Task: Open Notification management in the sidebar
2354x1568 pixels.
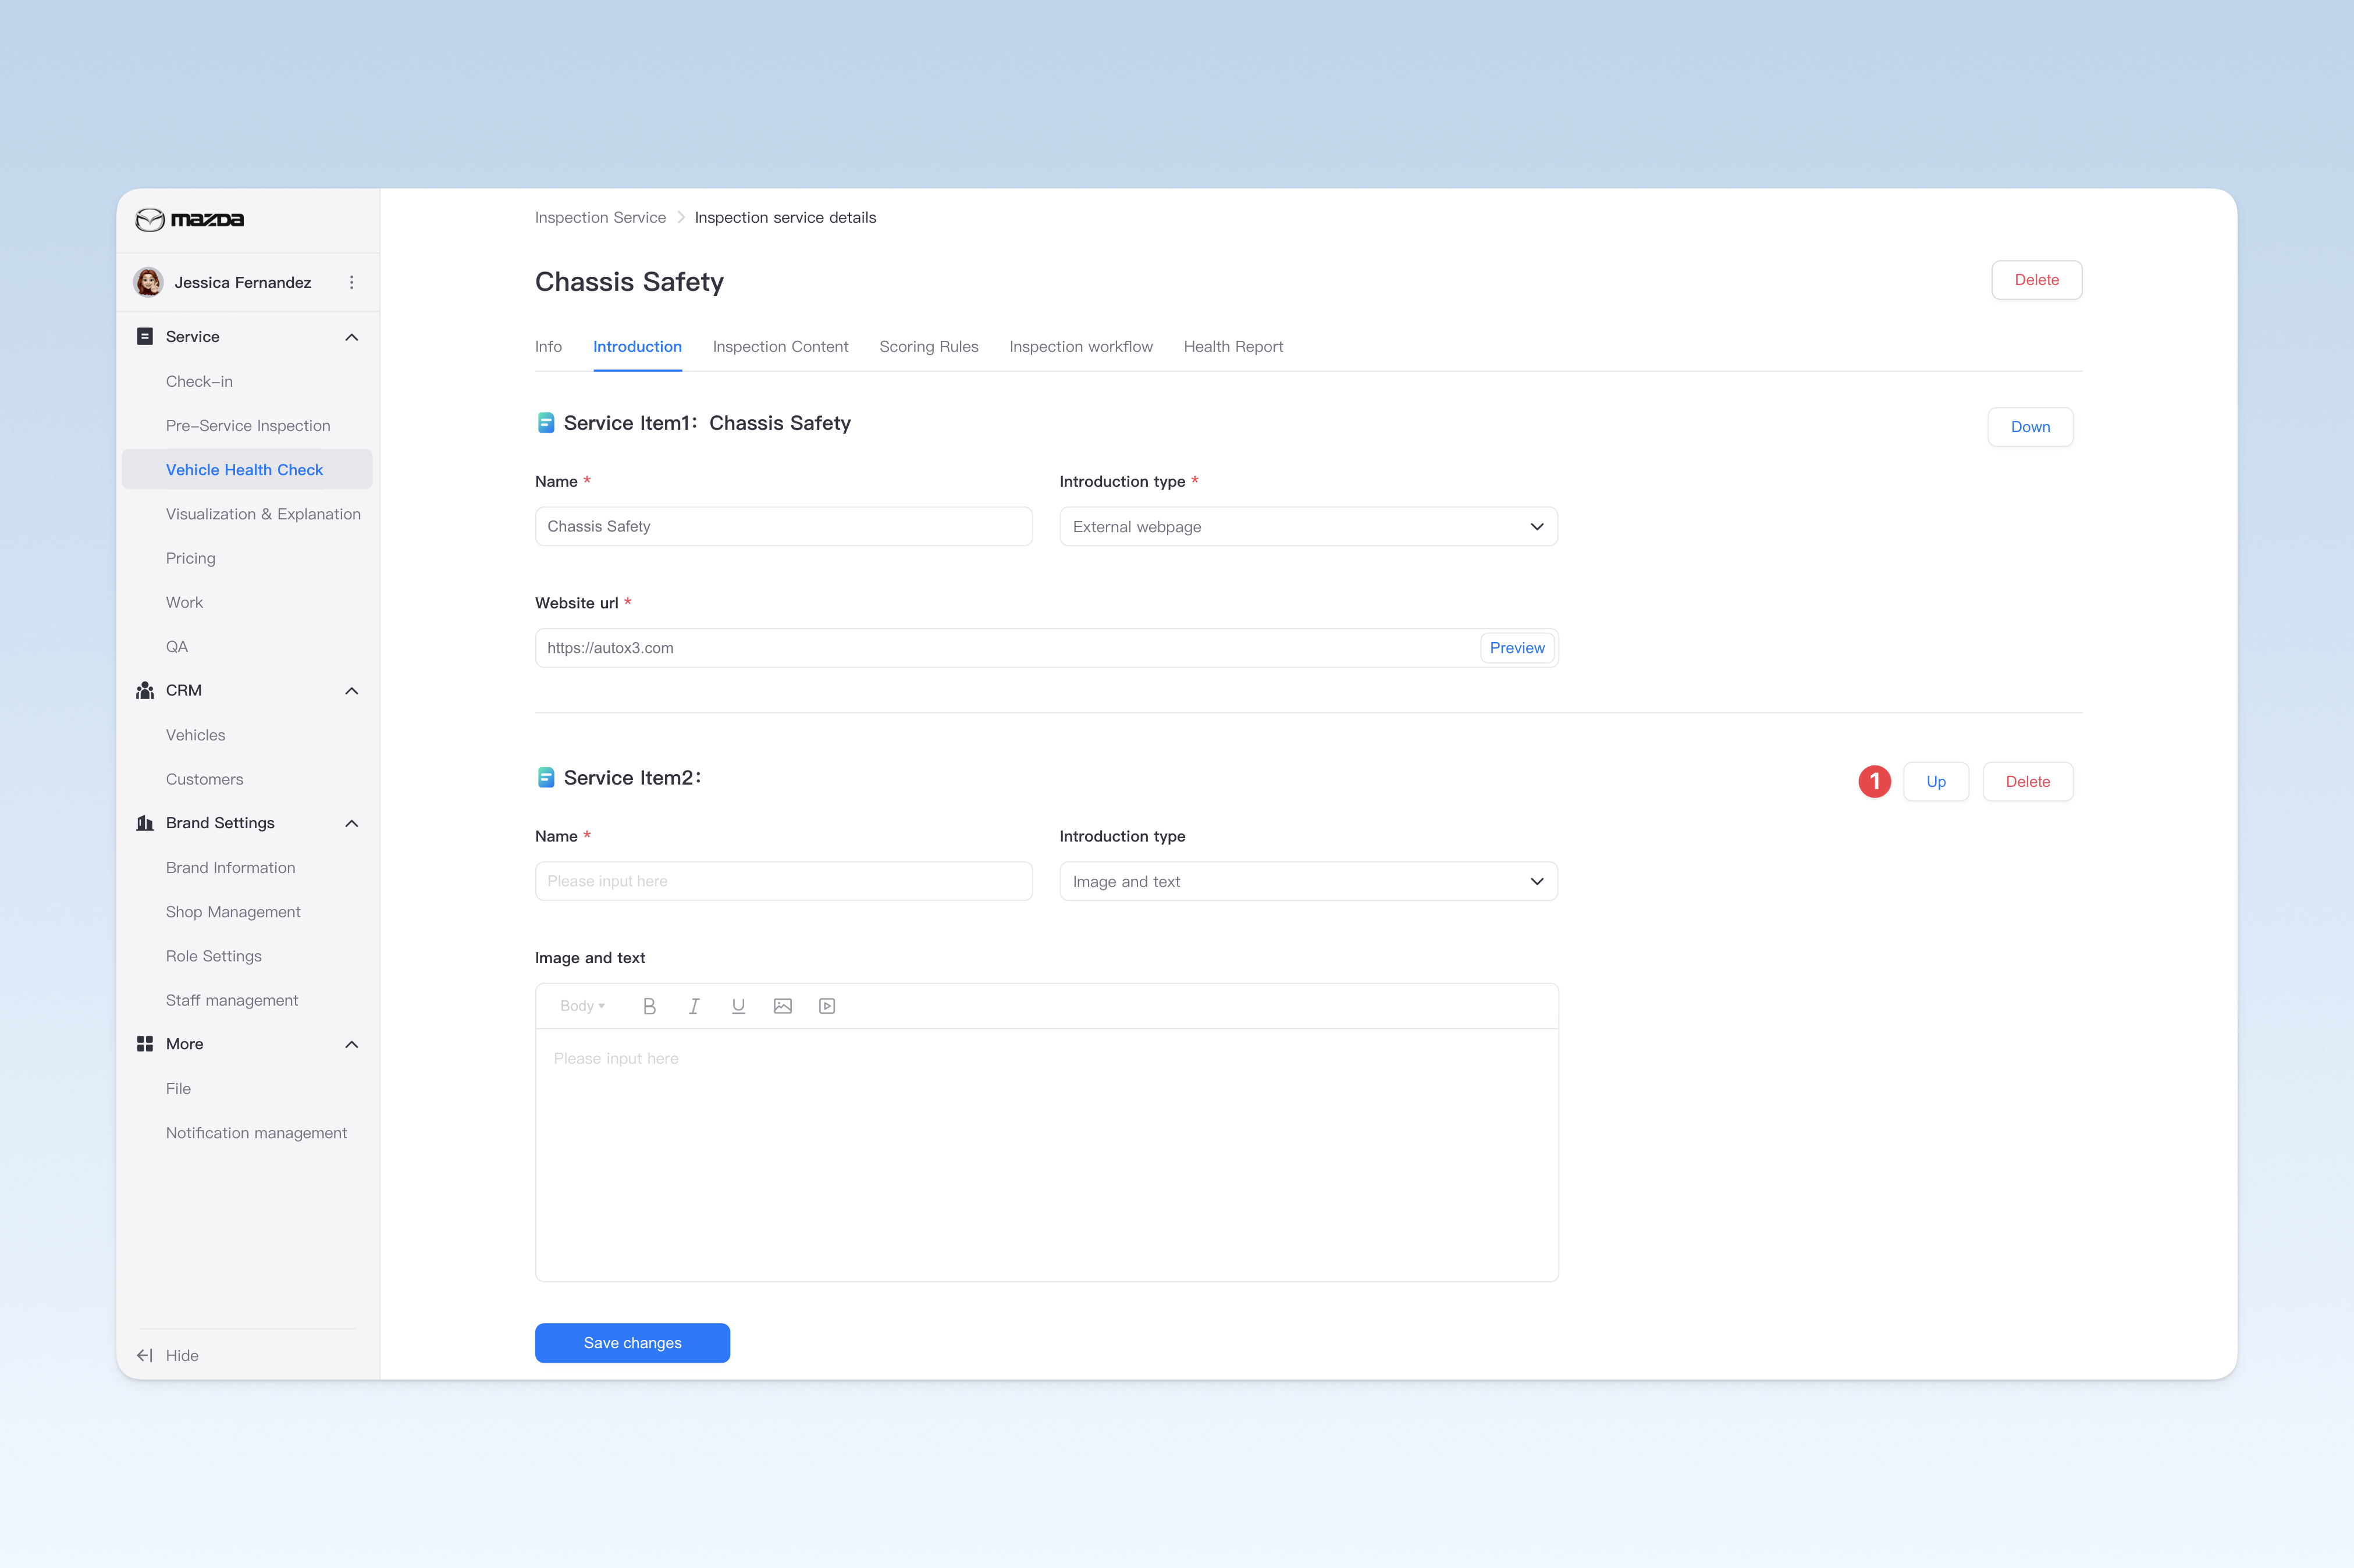Action: (256, 1132)
